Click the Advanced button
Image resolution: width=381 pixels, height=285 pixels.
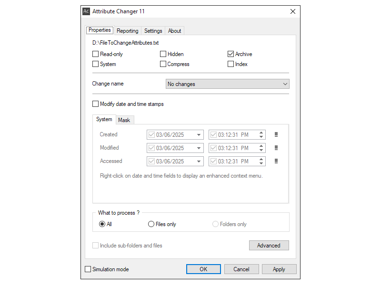(x=269, y=246)
